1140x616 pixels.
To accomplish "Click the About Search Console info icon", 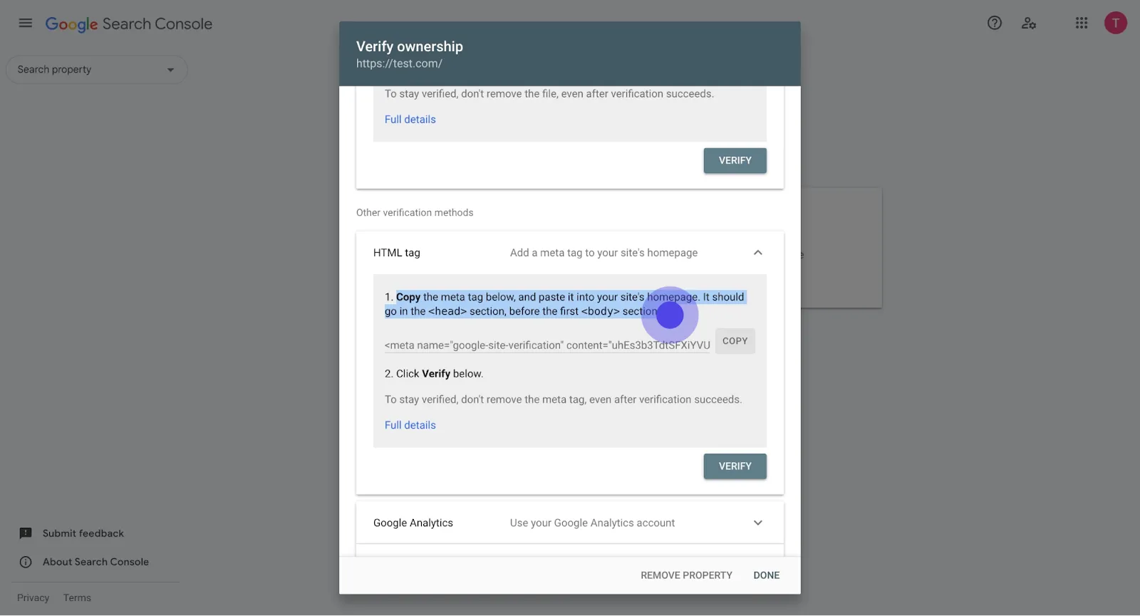I will (x=26, y=562).
